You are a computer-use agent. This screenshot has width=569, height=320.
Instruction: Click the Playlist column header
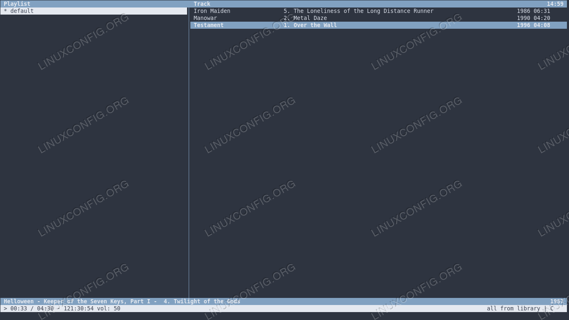pyautogui.click(x=17, y=4)
